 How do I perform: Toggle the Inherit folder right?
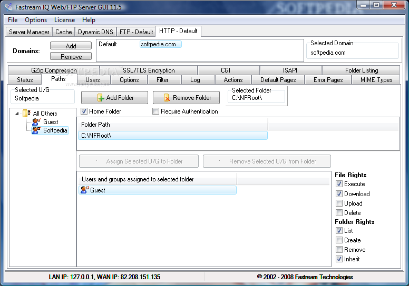[x=339, y=259]
